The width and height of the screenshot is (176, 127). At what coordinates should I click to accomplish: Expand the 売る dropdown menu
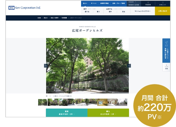(x=123, y=12)
